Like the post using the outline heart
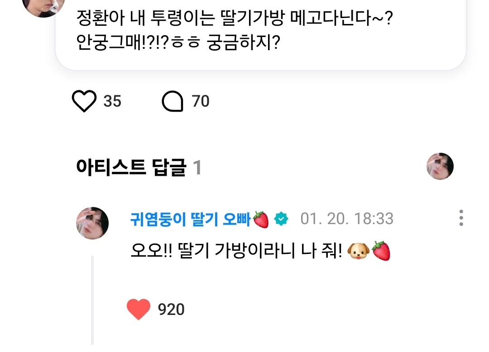Viewport: 489px width, 352px height. click(84, 101)
